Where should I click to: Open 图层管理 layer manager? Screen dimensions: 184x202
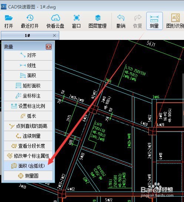pyautogui.click(x=97, y=21)
